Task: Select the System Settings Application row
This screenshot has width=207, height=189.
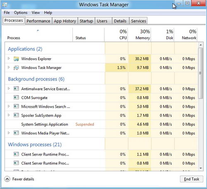Action: click(101, 124)
